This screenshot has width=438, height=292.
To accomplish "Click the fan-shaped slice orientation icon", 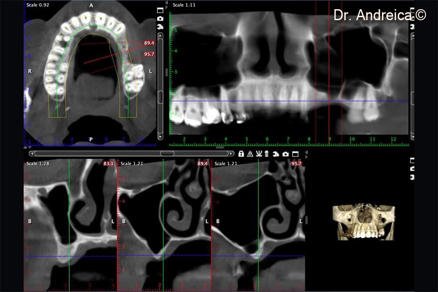I will 259,154.
